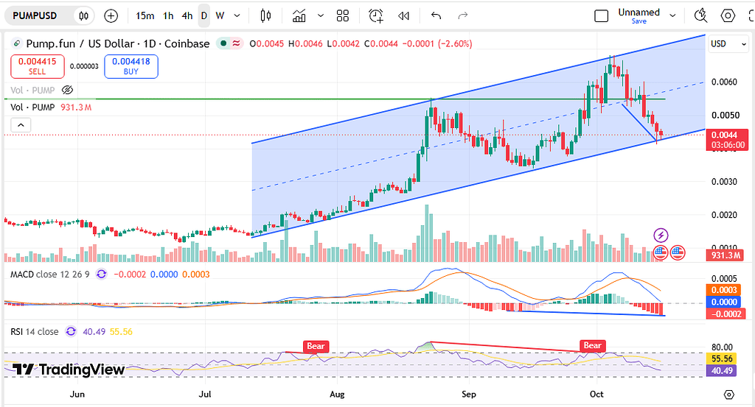Click the 931.3 M volume axis label
This screenshot has width=755, height=407.
click(x=727, y=255)
